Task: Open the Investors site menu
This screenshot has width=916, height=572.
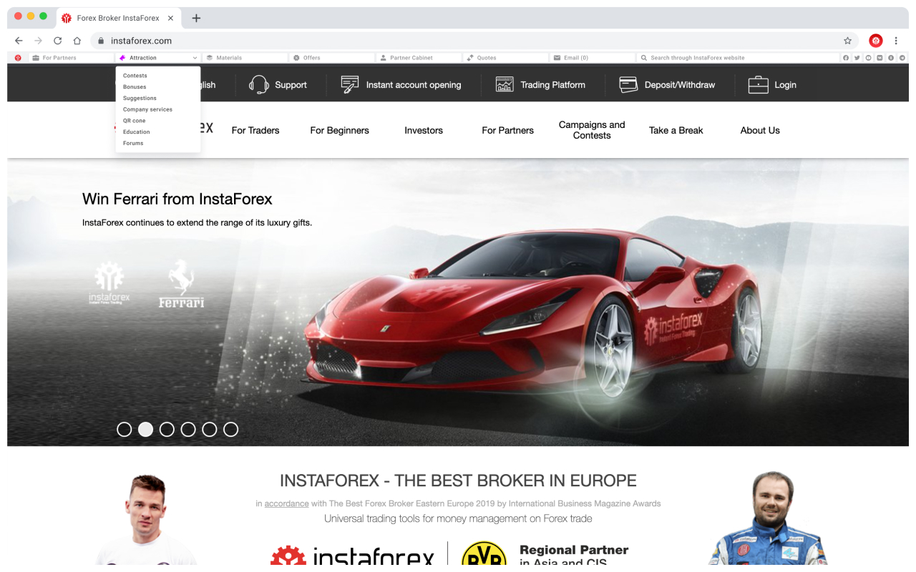Action: point(424,130)
